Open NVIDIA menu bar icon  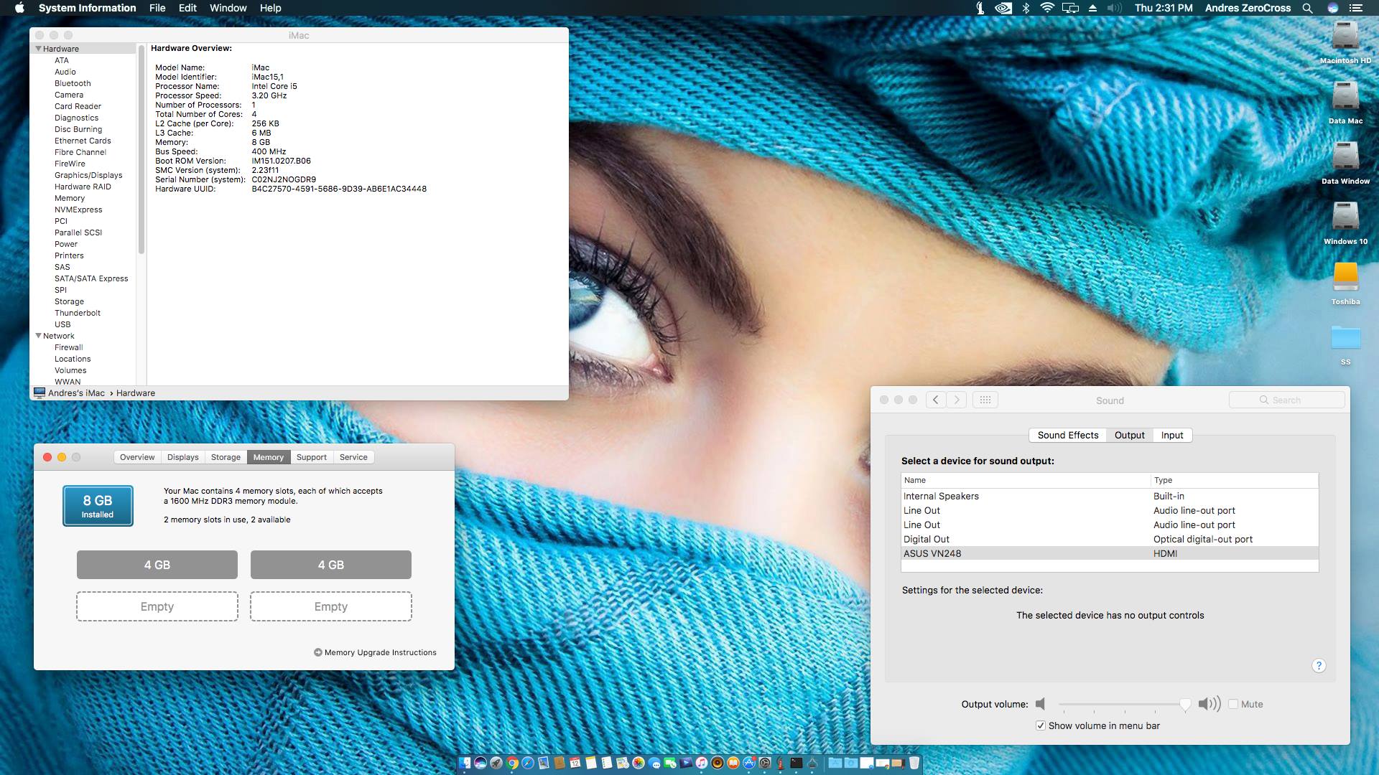1003,8
